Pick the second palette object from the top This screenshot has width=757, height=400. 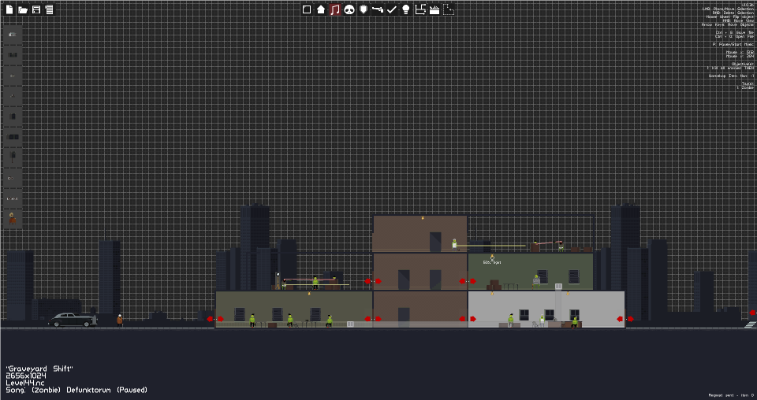pos(13,55)
